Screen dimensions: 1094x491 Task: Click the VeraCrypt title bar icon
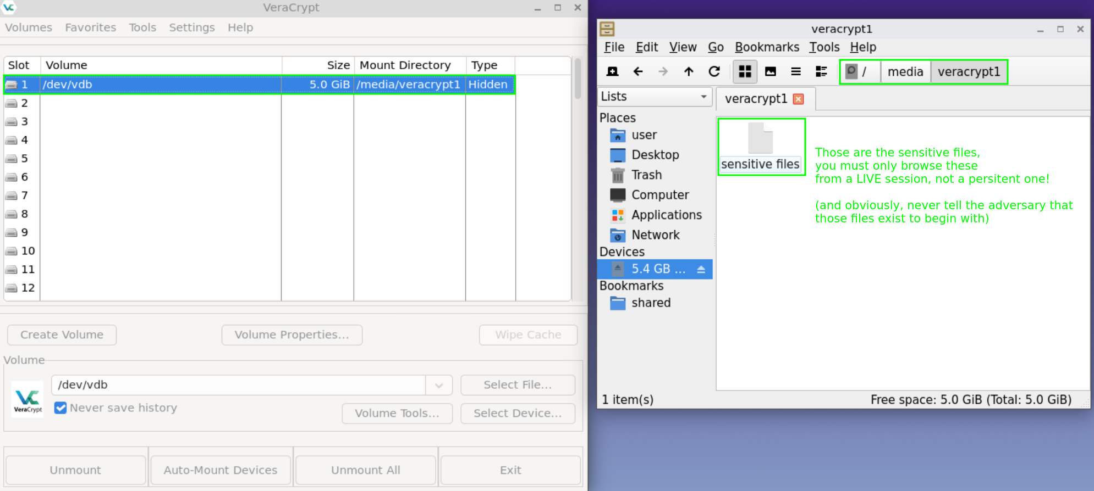(9, 7)
